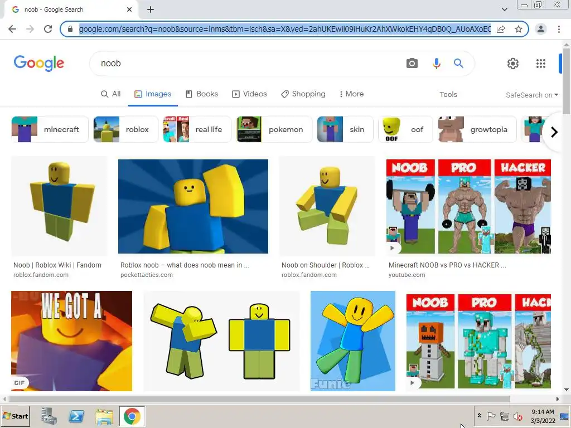This screenshot has height=428, width=571.
Task: Filter results by the real life chip
Action: pyautogui.click(x=197, y=129)
